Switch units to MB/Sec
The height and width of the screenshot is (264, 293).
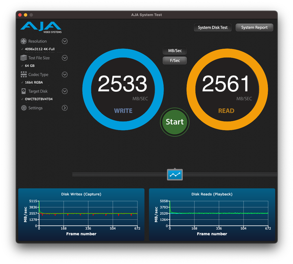(175, 51)
